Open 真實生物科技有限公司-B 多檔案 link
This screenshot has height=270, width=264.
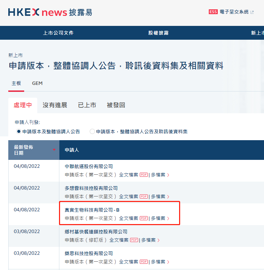pos(158,218)
